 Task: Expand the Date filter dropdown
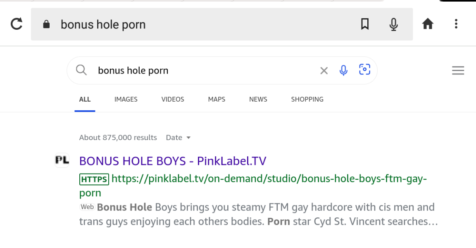pyautogui.click(x=178, y=138)
